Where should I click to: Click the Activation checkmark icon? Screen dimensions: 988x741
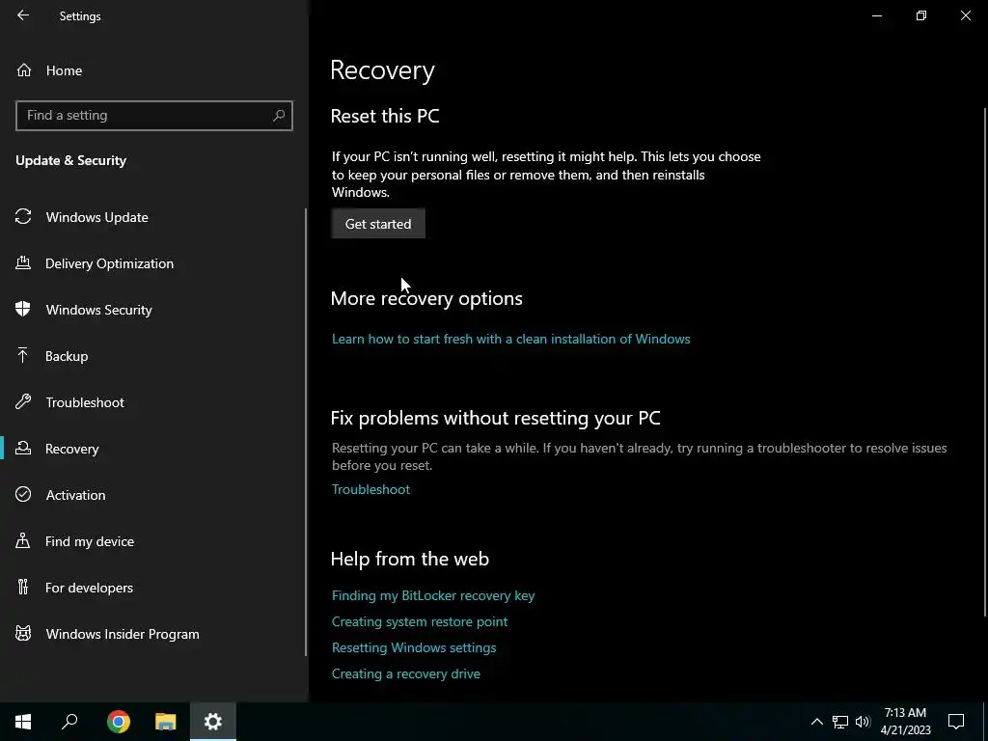tap(23, 494)
